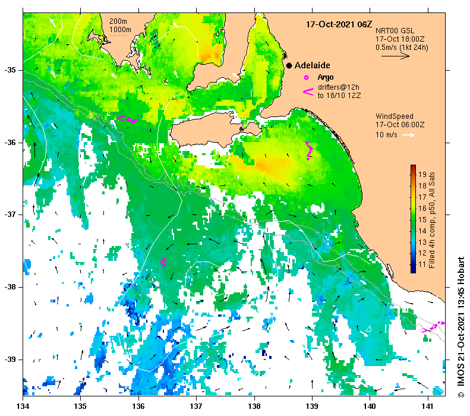This screenshot has height=416, width=470.
Task: Click latitude axis label -35
Action: [x=10, y=70]
